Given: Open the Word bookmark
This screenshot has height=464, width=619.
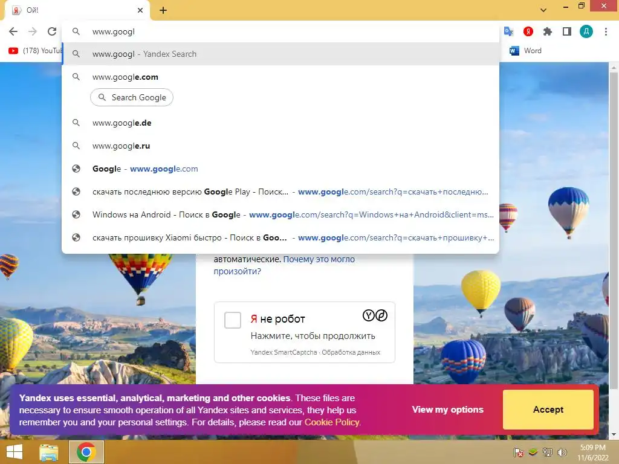Looking at the screenshot, I should [x=526, y=51].
